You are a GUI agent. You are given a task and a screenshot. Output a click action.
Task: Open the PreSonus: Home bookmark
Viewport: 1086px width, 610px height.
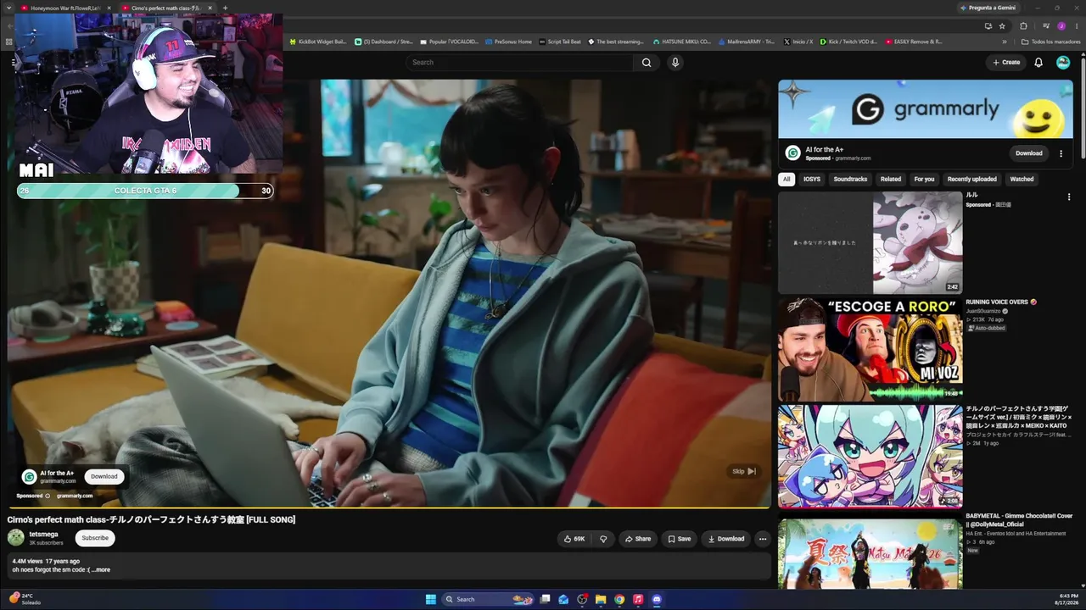pos(508,42)
